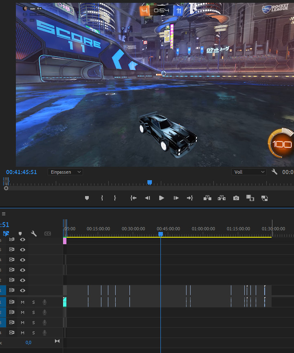Click the Extract button
This screenshot has width=294, height=353.
point(222,198)
